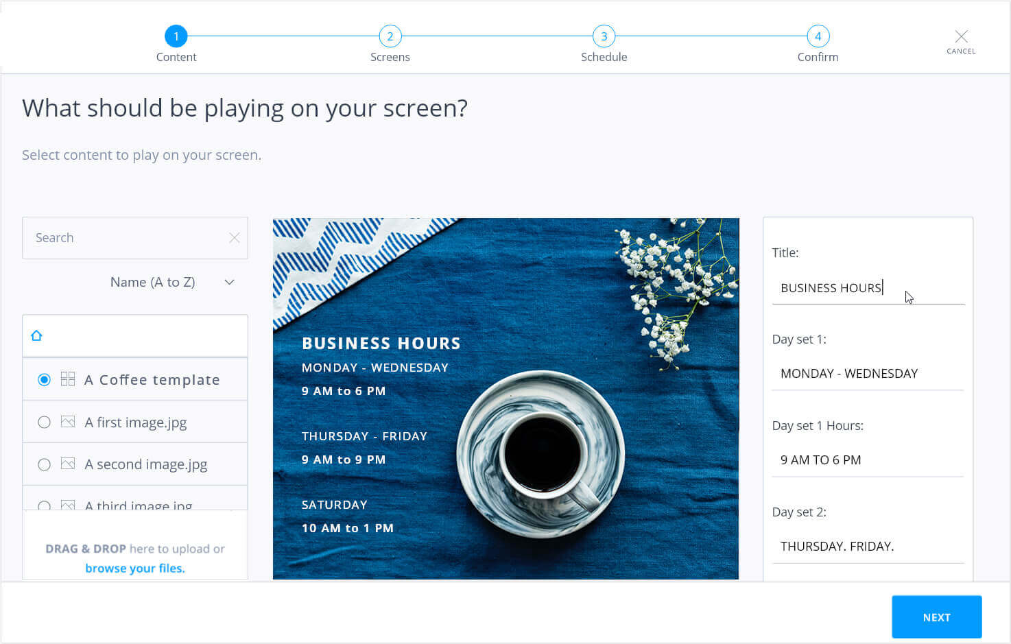Go to the home folder icon
This screenshot has width=1011, height=644.
click(x=36, y=335)
